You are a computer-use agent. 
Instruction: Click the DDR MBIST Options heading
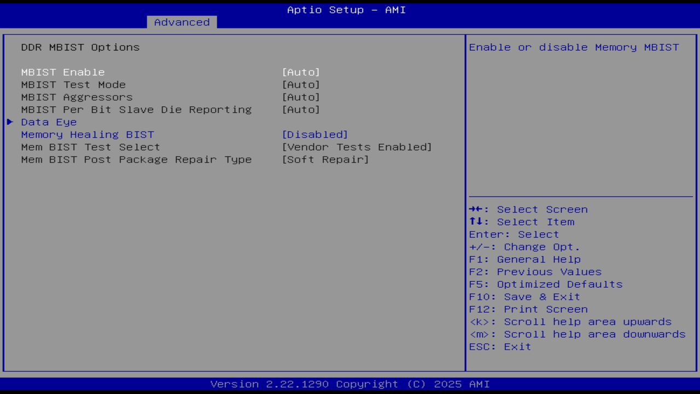point(80,47)
